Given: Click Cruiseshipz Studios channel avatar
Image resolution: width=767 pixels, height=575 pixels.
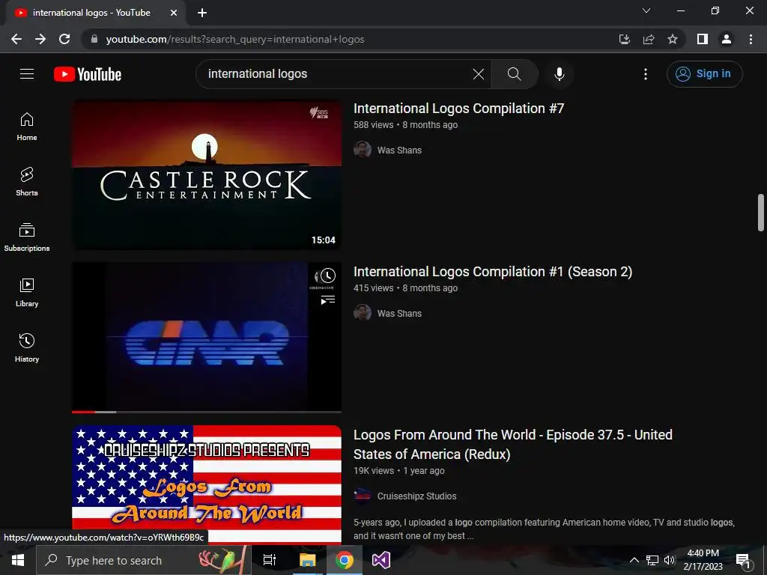Looking at the screenshot, I should coord(363,496).
